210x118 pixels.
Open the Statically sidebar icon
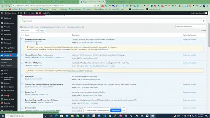click(2, 103)
